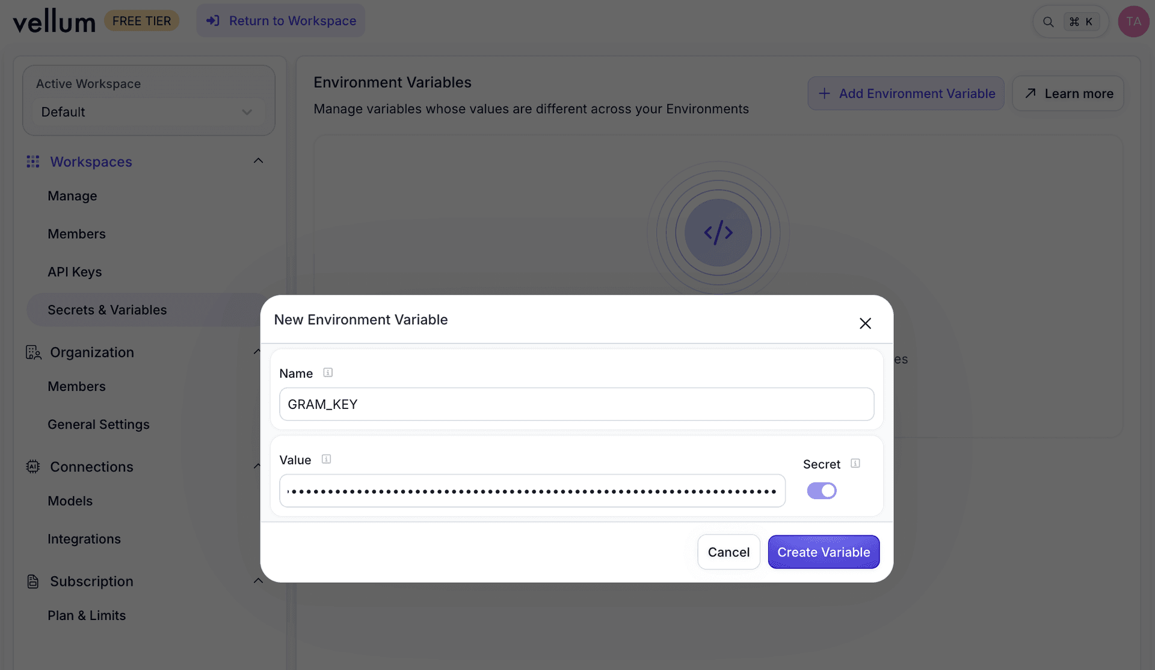
Task: Select Secrets & Variables in sidebar
Action: point(107,310)
